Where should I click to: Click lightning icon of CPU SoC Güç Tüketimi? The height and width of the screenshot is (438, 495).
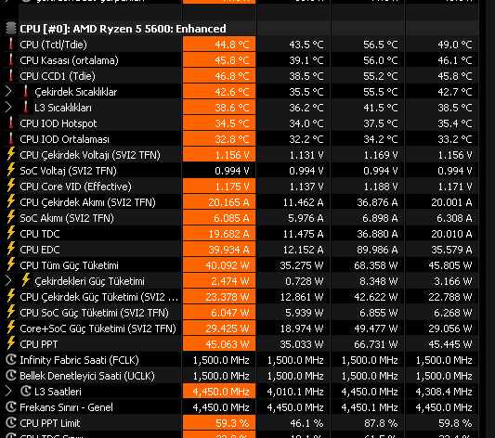[11, 312]
